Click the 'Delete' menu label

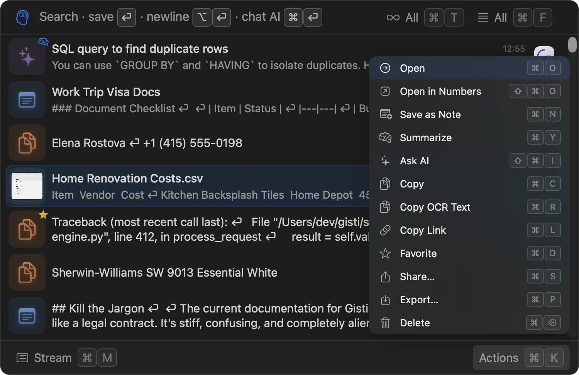415,323
